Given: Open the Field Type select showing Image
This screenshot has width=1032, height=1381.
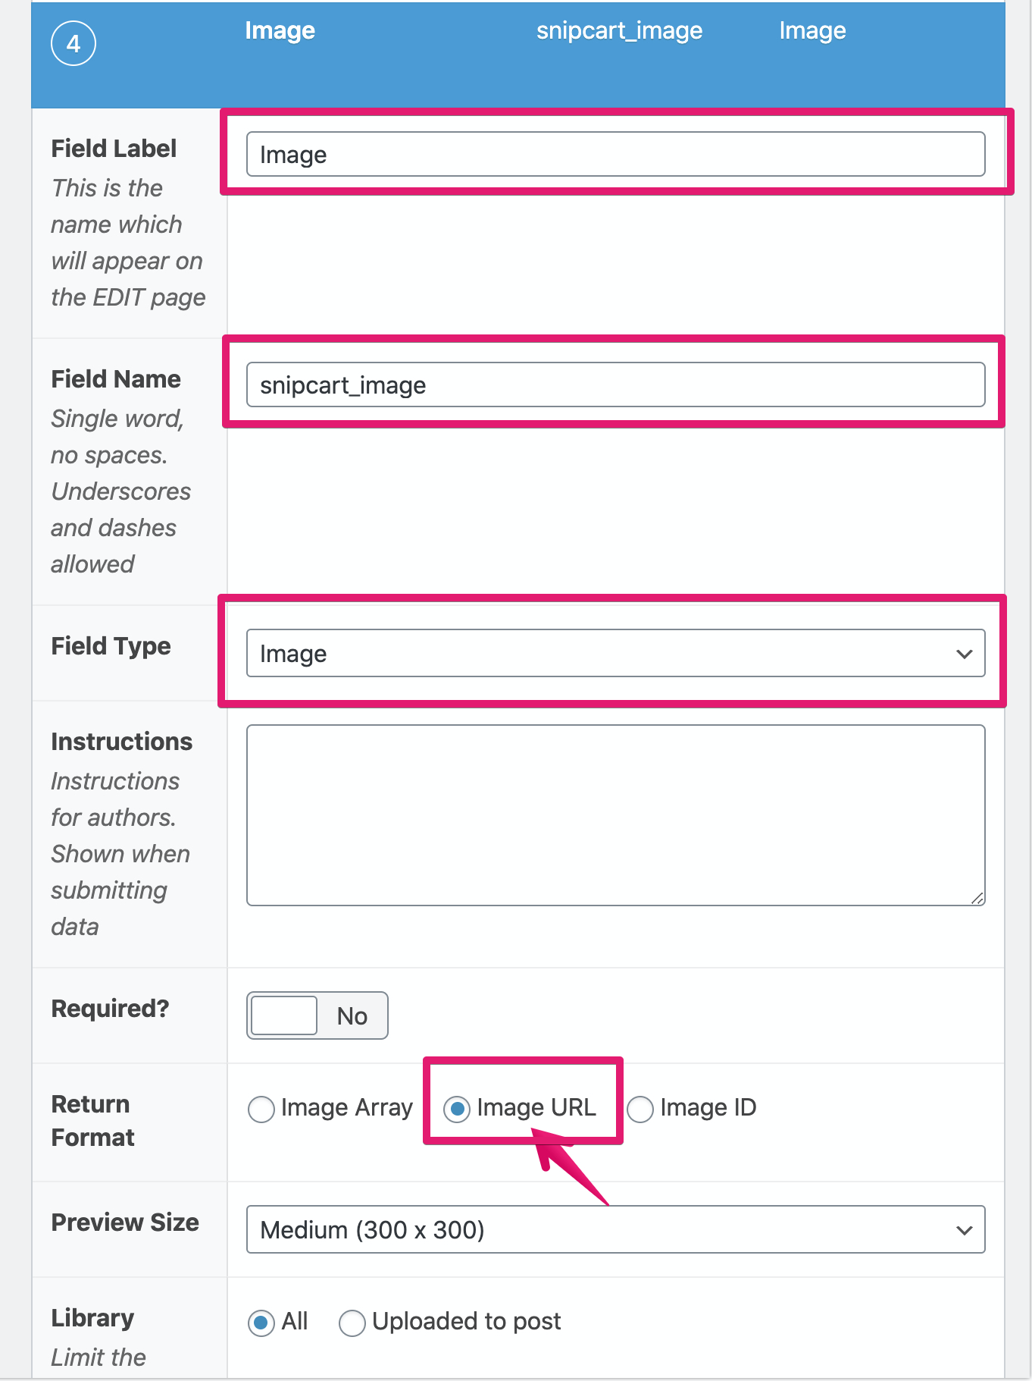Looking at the screenshot, I should point(616,653).
